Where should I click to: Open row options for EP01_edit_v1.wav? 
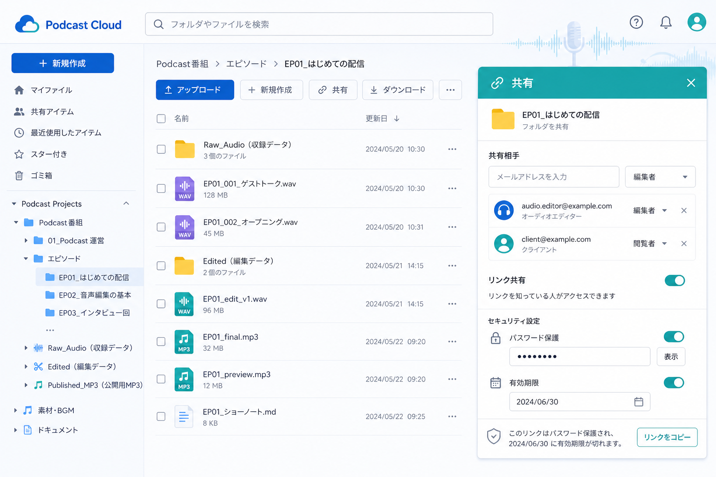coord(452,304)
